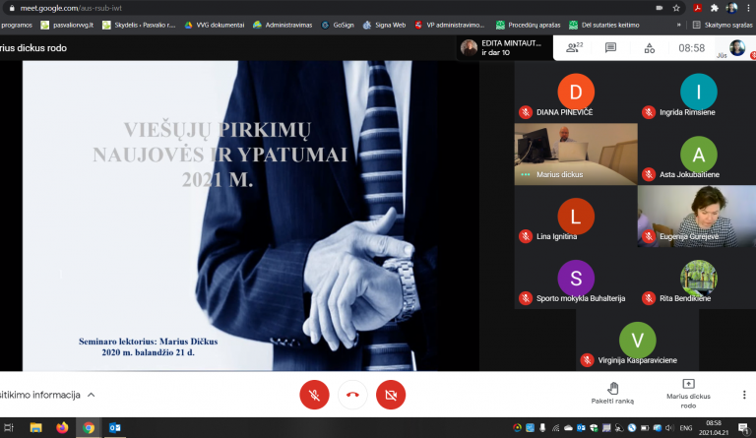756x438 pixels.
Task: Select Rita Bendikiene's avatar tile
Action: click(x=698, y=278)
